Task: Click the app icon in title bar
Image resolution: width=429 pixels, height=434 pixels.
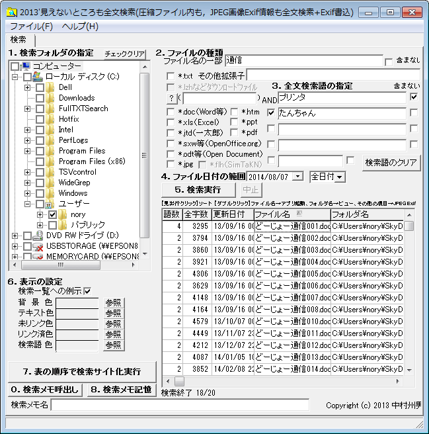Action: (x=12, y=11)
